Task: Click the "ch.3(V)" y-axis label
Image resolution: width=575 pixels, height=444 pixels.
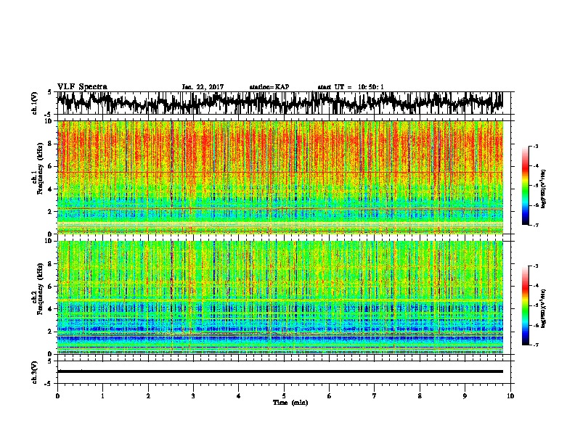Action: [x=34, y=372]
